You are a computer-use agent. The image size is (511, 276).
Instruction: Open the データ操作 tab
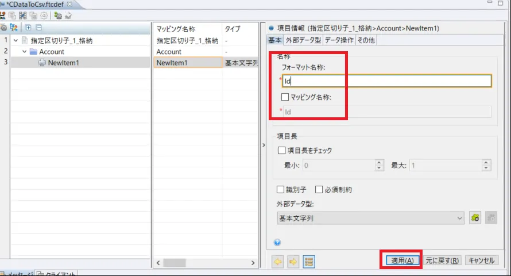(339, 40)
